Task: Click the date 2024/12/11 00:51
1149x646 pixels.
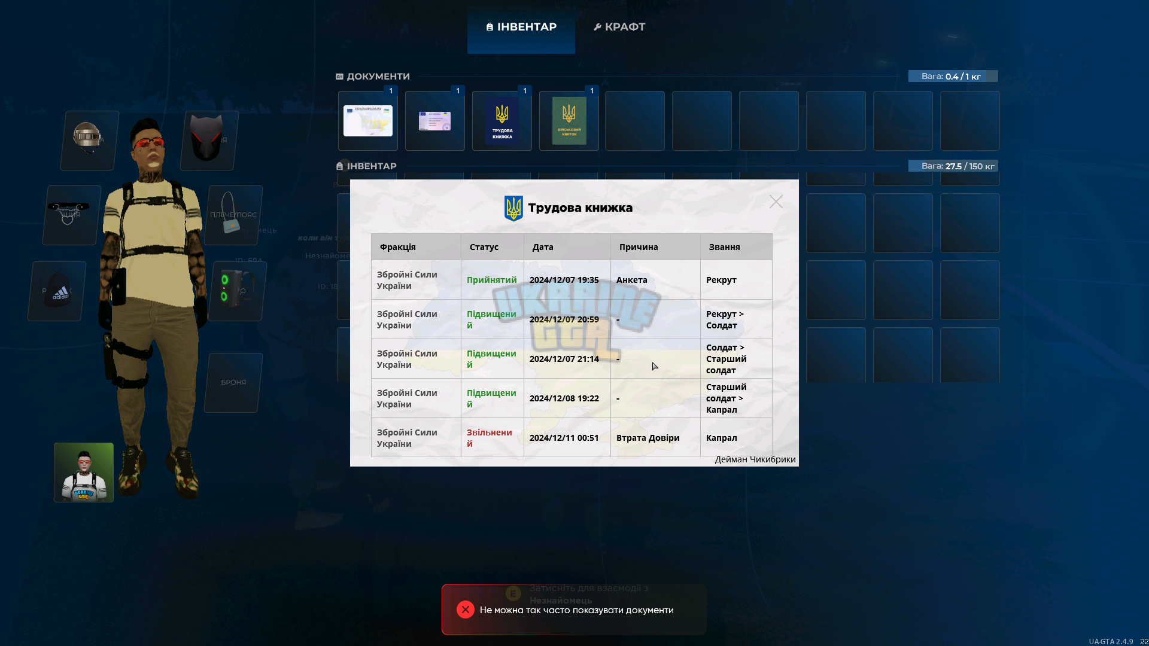Action: pyautogui.click(x=564, y=438)
